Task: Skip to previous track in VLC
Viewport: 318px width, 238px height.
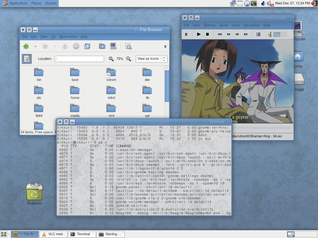Action: 220,34
